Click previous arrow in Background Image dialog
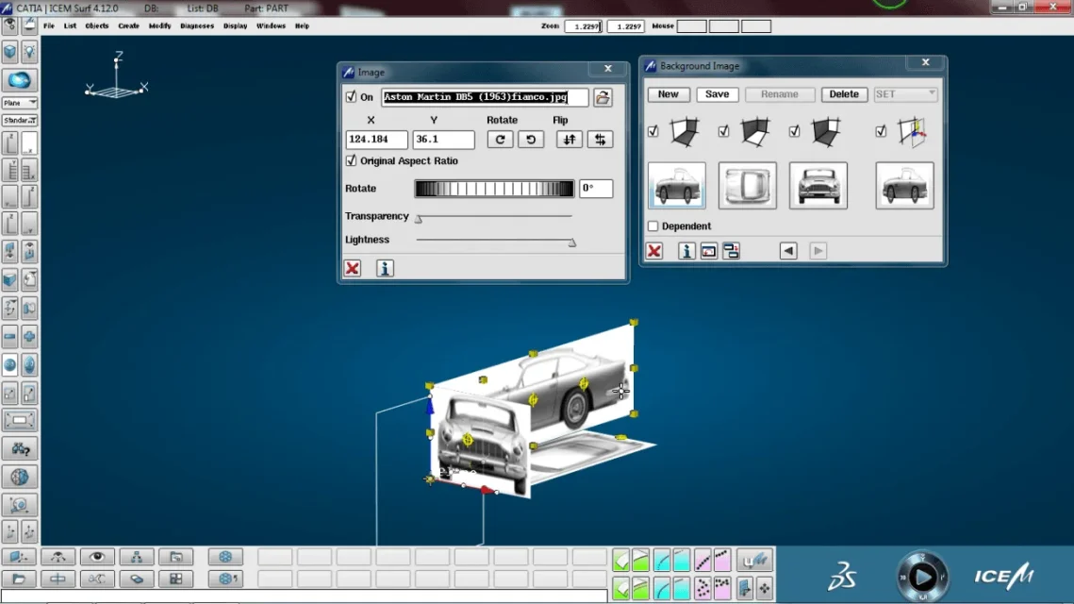Viewport: 1074px width, 604px height. (788, 251)
